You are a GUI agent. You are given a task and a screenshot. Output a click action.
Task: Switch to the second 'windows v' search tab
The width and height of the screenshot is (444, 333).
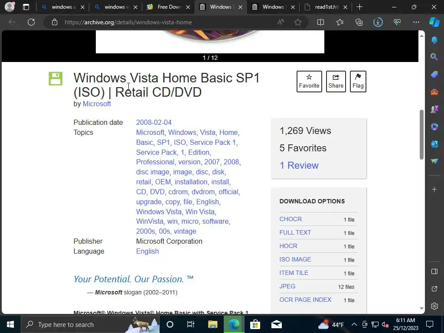tap(116, 7)
